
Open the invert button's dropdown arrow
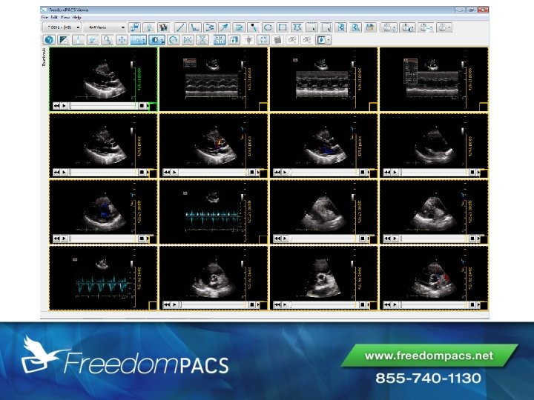162,41
